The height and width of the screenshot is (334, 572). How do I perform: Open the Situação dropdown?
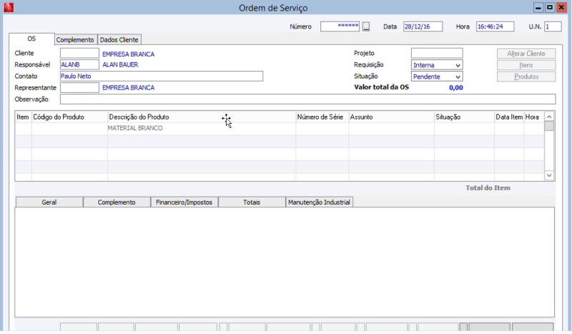[458, 77]
